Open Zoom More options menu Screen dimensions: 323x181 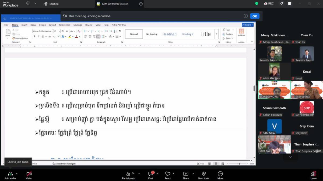pyautogui.click(x=220, y=175)
